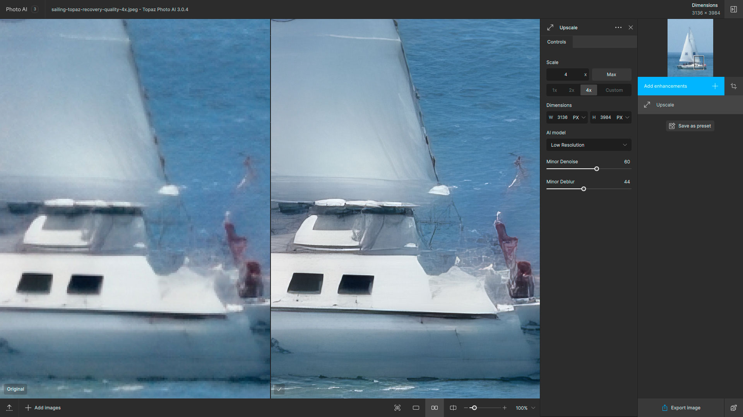743x417 pixels.
Task: Open Upscale options three-dot menu
Action: [618, 27]
